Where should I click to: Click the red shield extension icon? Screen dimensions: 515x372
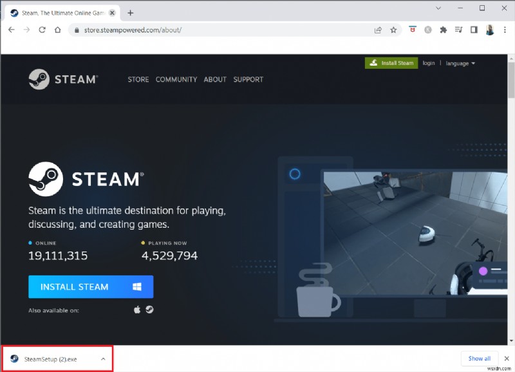tap(412, 30)
